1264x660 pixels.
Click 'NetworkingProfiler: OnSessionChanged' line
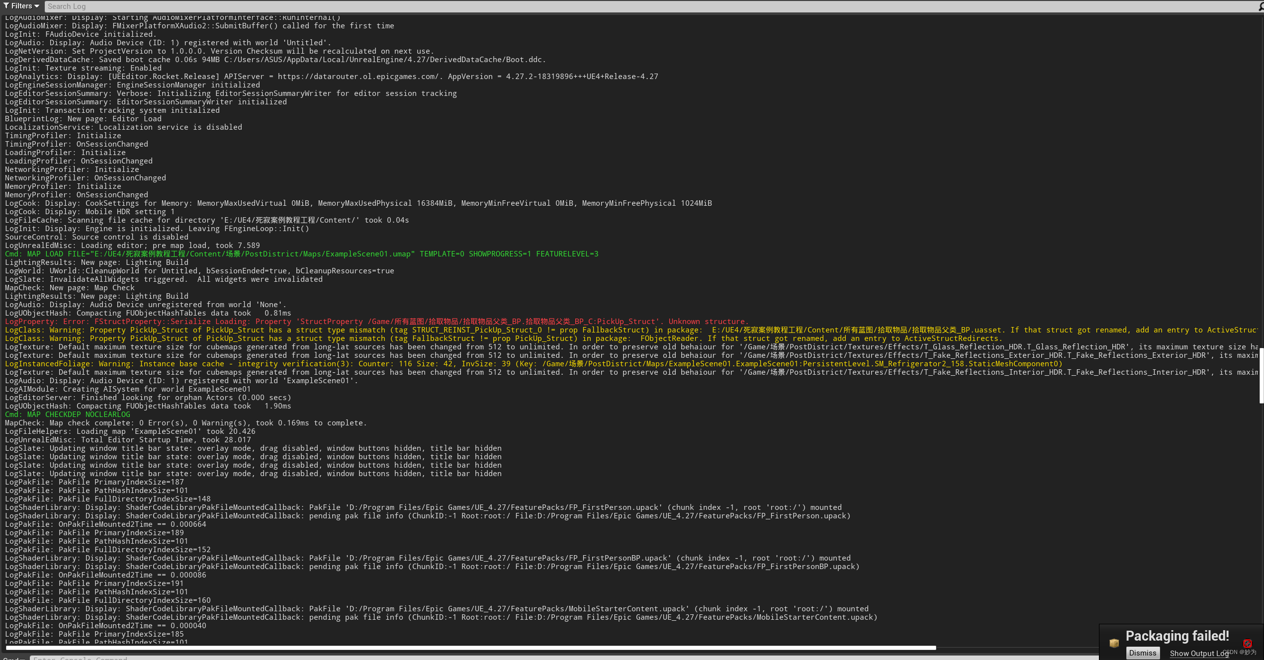coord(86,178)
